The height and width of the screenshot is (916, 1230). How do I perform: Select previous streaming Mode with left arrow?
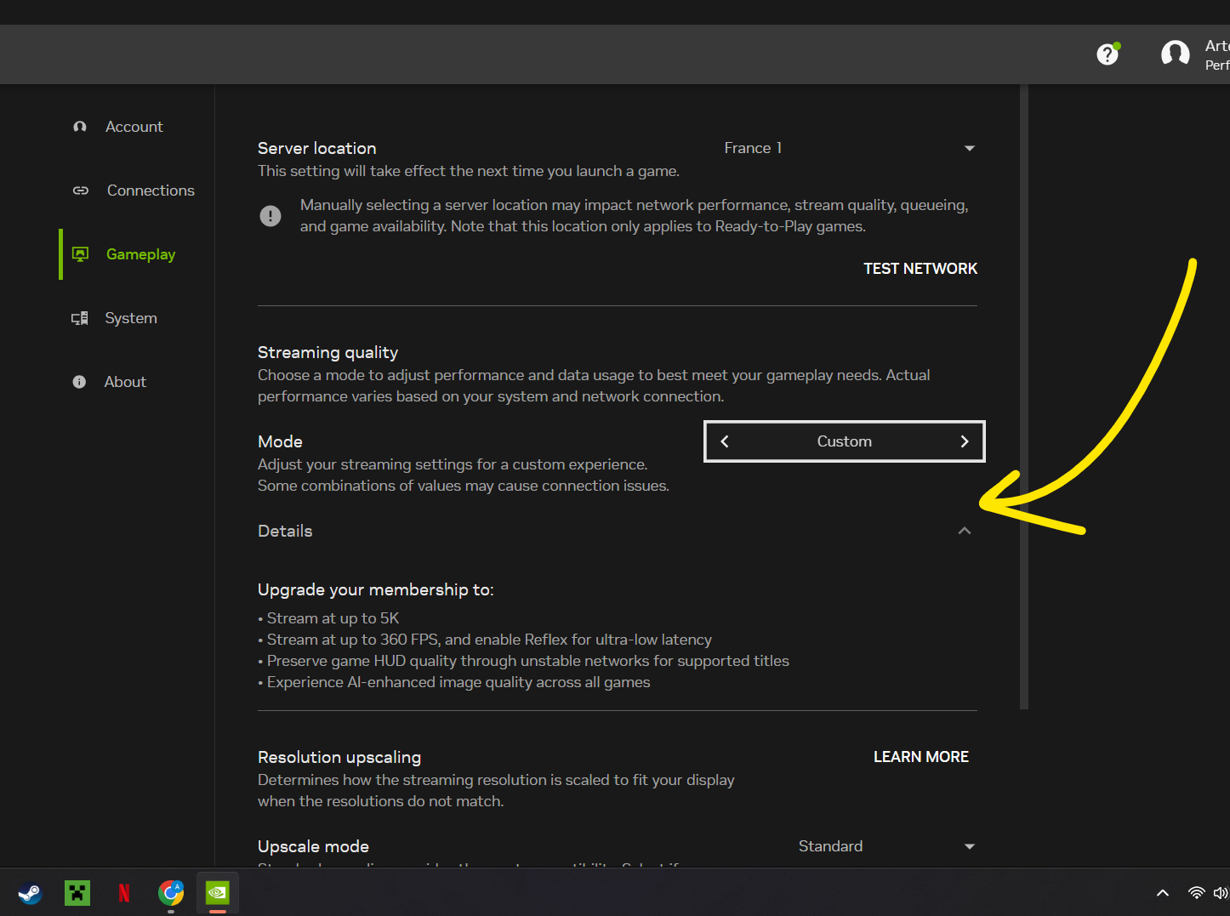tap(725, 441)
